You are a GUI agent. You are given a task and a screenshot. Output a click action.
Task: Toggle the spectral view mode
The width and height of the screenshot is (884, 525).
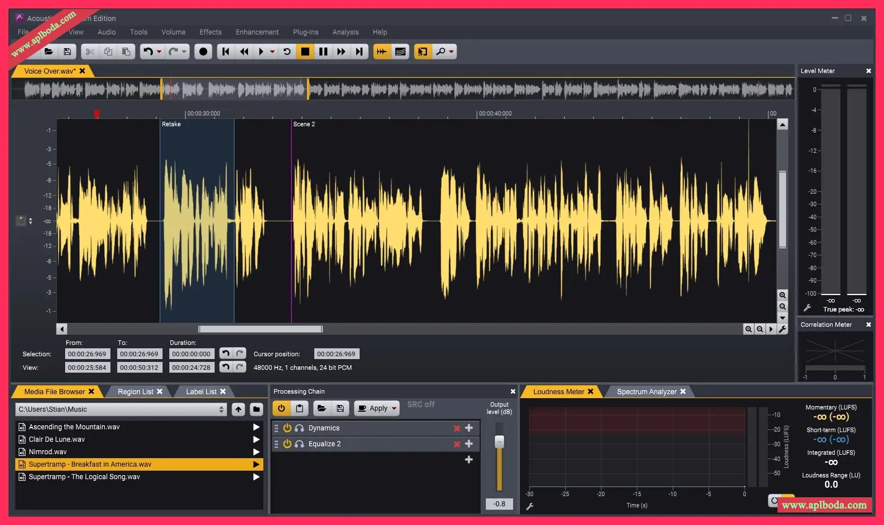[x=400, y=52]
